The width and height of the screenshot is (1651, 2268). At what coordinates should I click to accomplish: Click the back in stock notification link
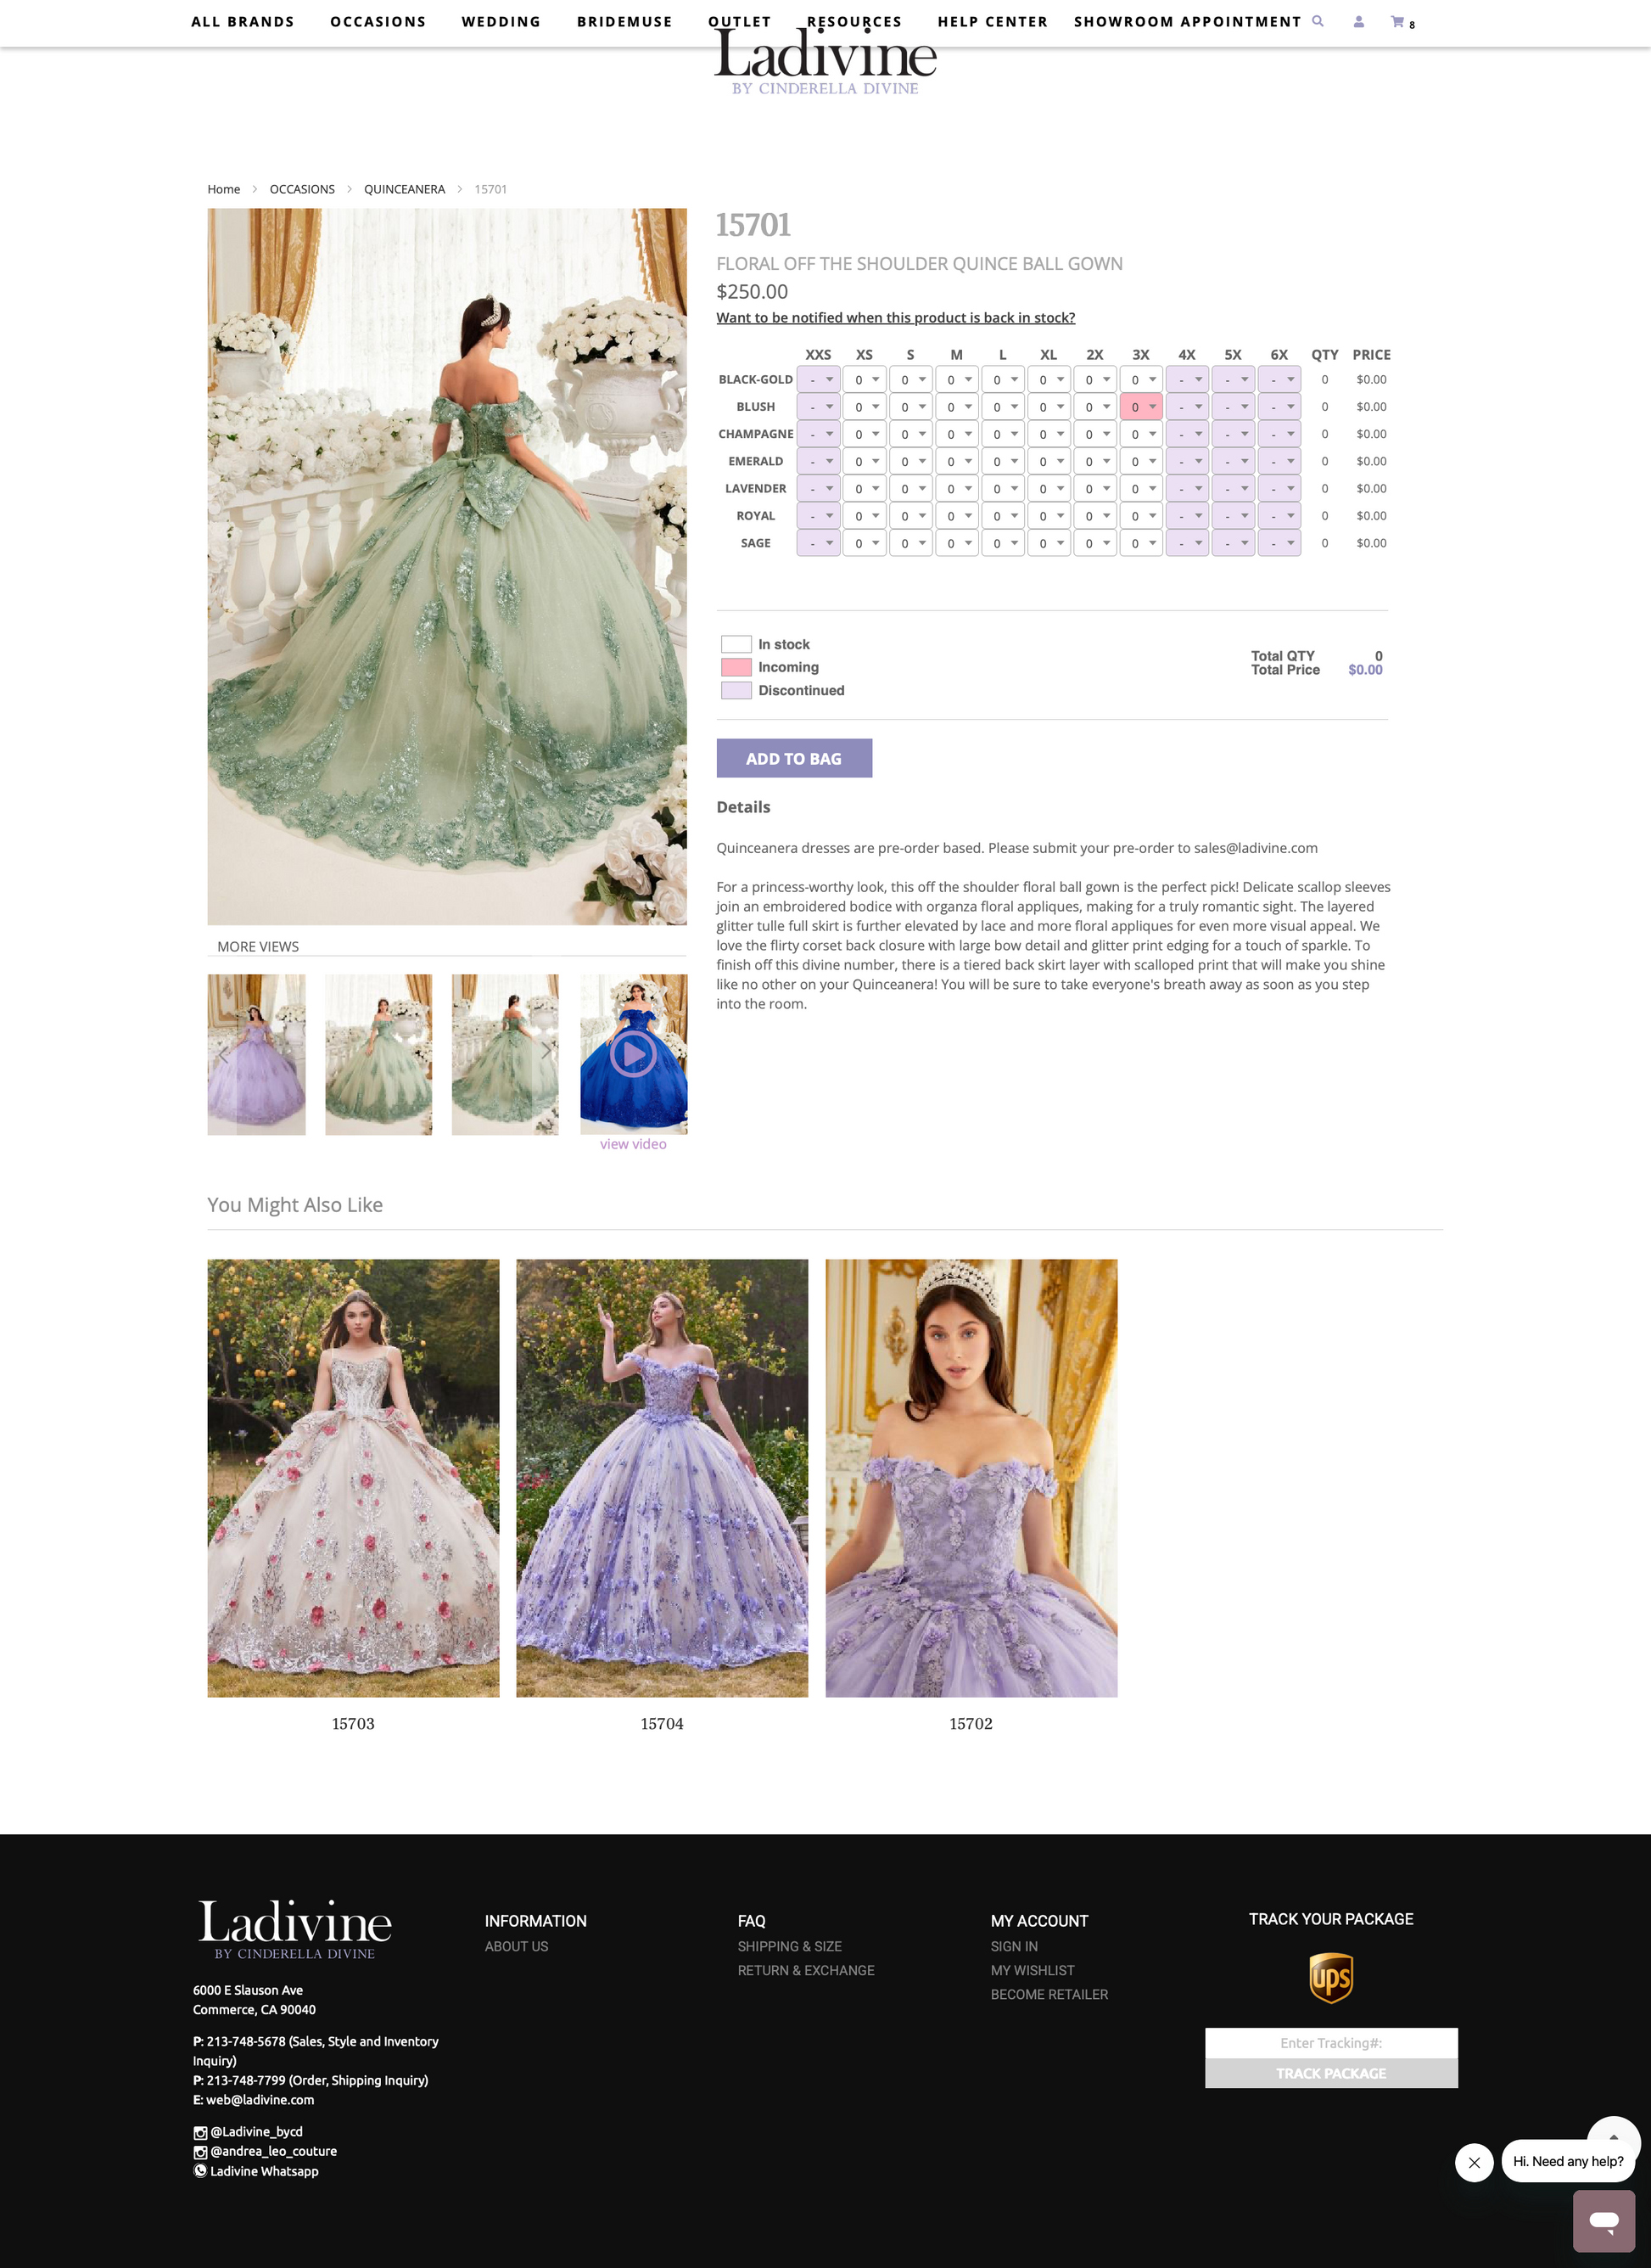coord(895,318)
